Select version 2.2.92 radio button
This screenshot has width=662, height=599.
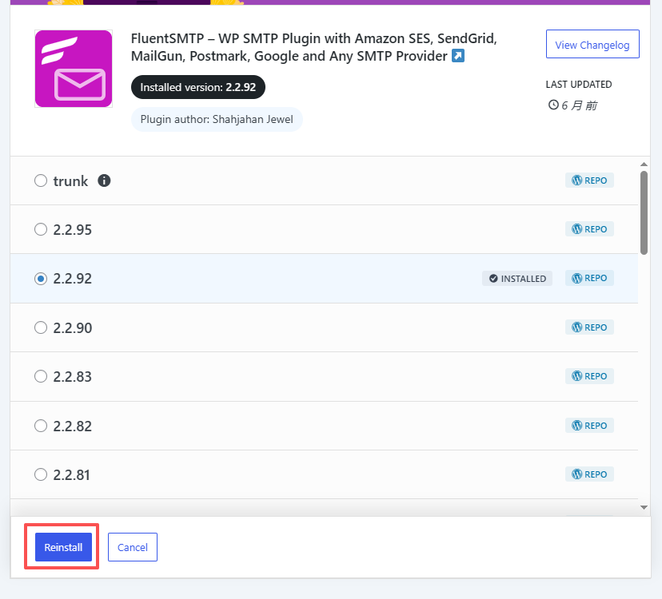pyautogui.click(x=41, y=279)
